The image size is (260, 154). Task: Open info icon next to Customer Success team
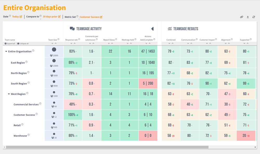click(x=37, y=114)
